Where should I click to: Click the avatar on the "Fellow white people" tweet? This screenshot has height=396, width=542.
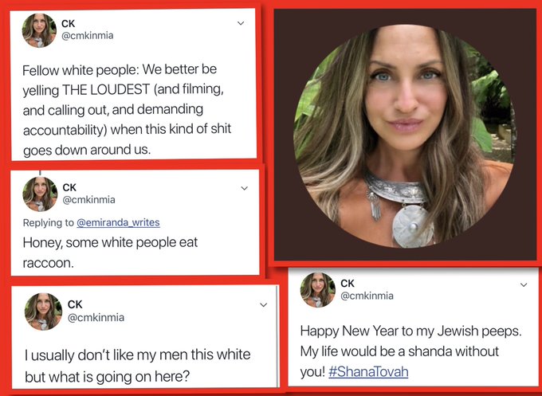pos(39,30)
